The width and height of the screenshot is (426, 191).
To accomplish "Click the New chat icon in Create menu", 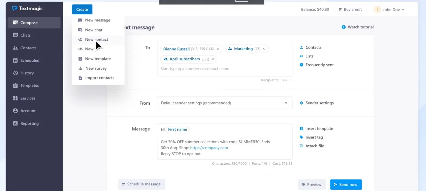I will 80,30.
